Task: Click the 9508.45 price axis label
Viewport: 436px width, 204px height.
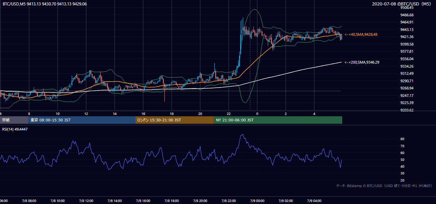Action: pos(407,7)
